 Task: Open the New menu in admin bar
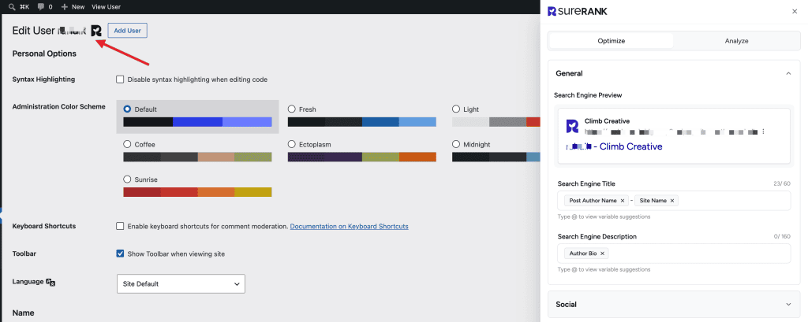[73, 7]
